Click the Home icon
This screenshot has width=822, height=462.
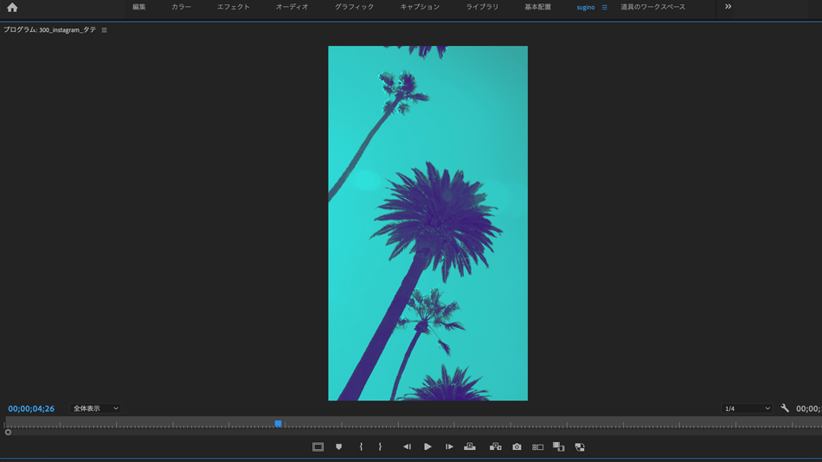coord(12,8)
